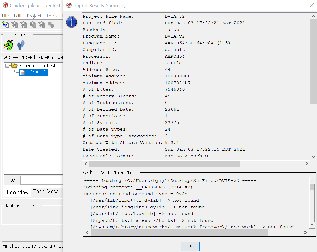Click # of Symbols value '23775'

(172, 123)
